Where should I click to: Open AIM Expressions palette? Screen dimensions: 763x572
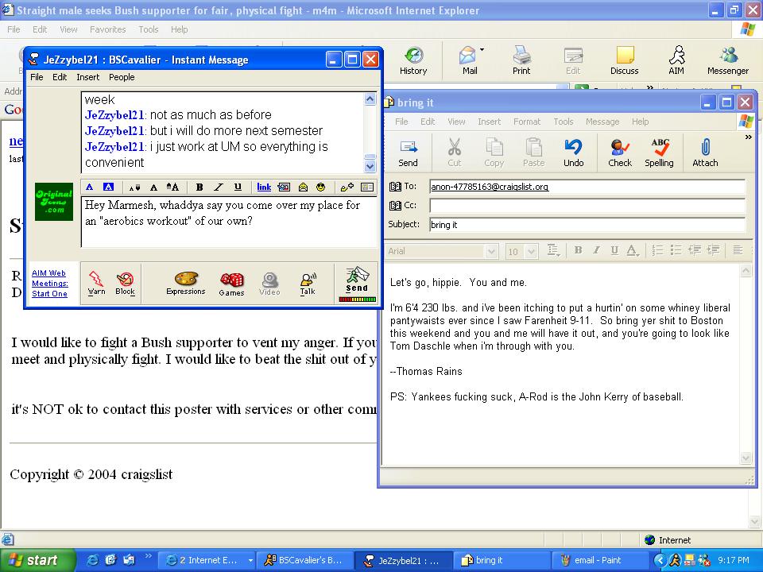click(186, 283)
